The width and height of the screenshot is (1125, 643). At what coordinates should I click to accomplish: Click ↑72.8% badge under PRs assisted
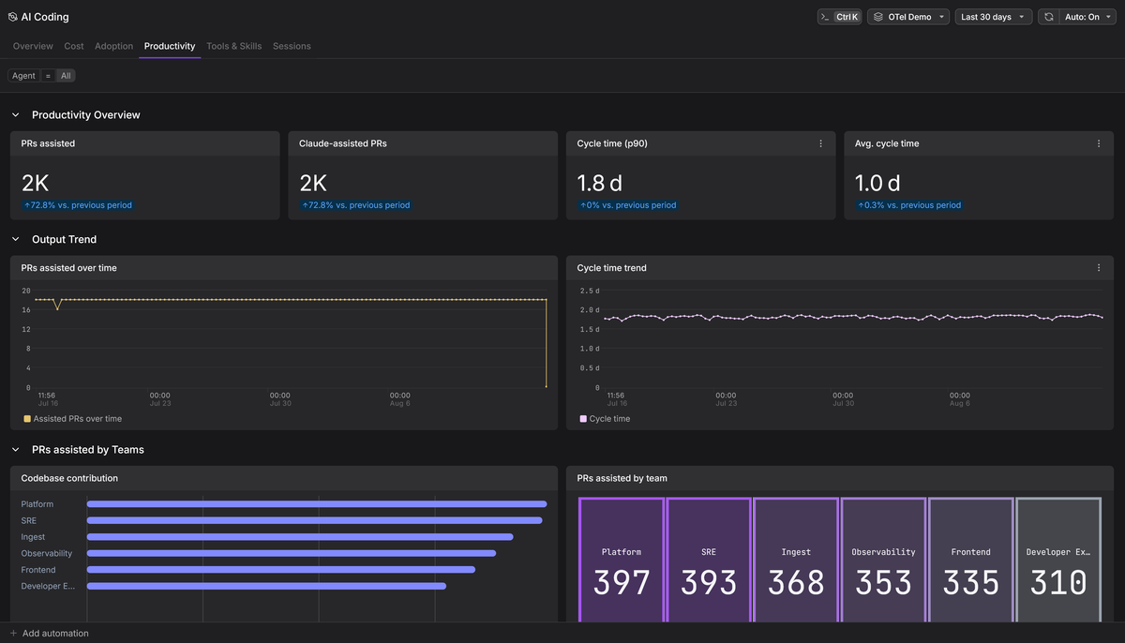tap(79, 205)
